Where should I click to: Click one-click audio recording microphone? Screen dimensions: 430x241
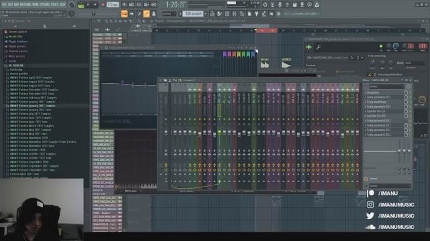(279, 5)
